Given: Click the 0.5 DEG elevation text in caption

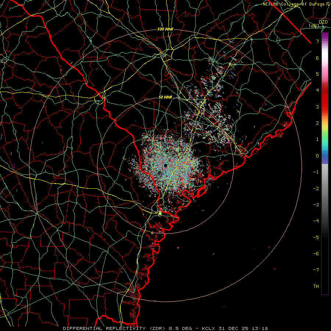Looking at the screenshot, I should pyautogui.click(x=180, y=328).
